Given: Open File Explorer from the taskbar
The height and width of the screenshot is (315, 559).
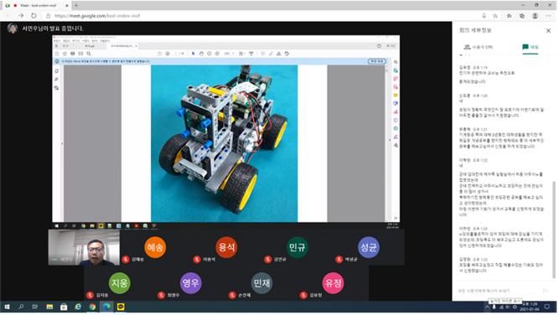Looking at the screenshot, I should (49, 307).
